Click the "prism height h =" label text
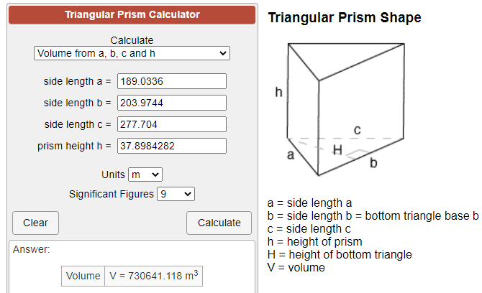Viewport: 482px width, 293px height. [x=74, y=146]
